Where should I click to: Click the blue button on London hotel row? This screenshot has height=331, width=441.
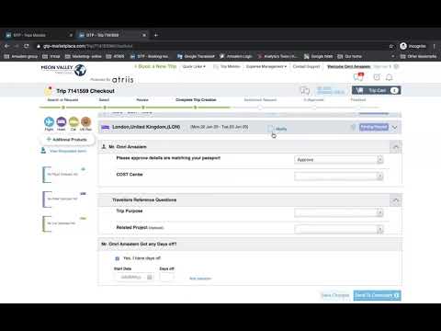[x=374, y=127]
